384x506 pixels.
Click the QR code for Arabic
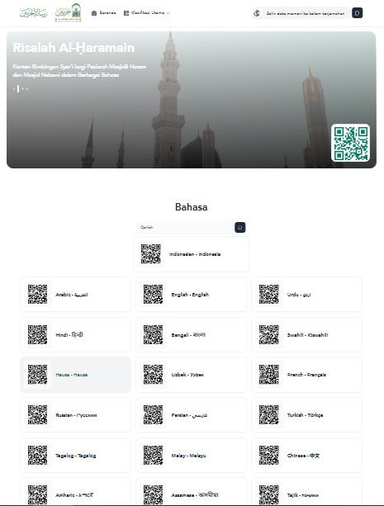(x=37, y=295)
